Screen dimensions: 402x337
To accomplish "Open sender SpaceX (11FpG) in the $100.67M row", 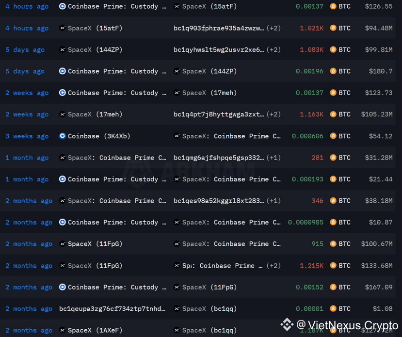I will point(95,244).
